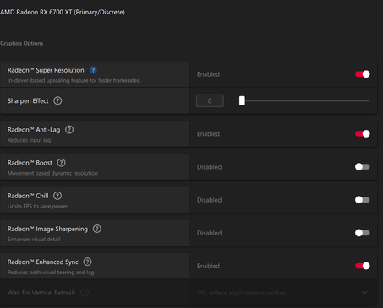
Task: Click the Radeon Chill label
Action: click(x=28, y=196)
